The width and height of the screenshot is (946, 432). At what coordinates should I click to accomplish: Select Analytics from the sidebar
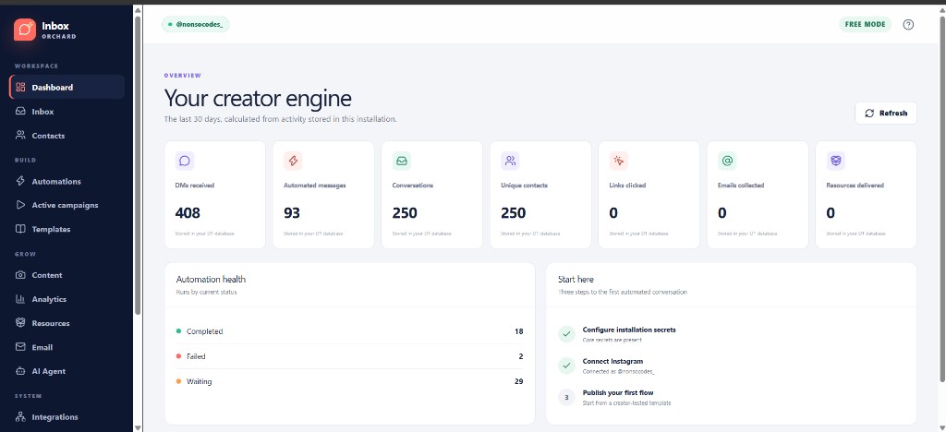tap(67, 299)
